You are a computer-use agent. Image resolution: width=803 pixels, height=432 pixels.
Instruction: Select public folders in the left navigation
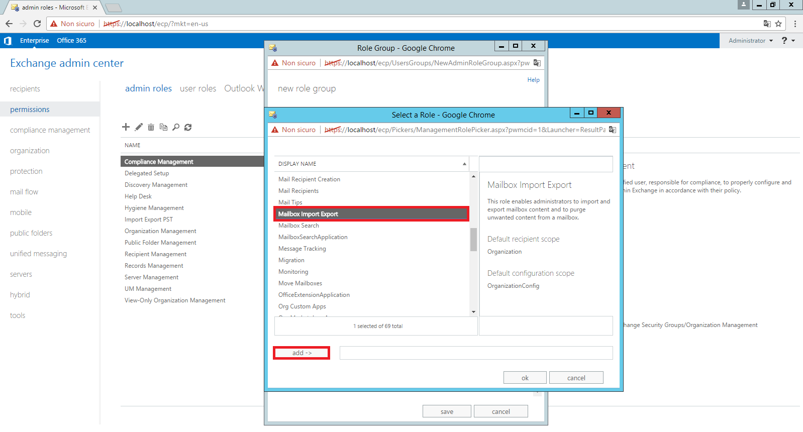tap(31, 233)
